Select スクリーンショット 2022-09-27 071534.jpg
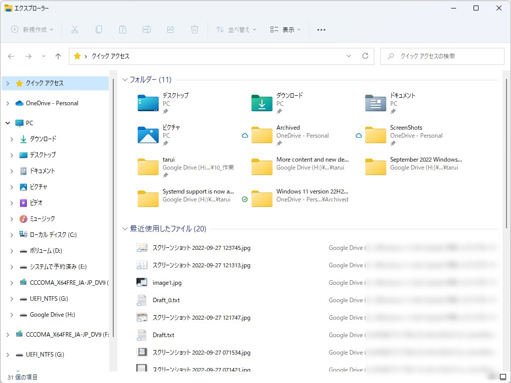This screenshot has width=511, height=383. 202,353
